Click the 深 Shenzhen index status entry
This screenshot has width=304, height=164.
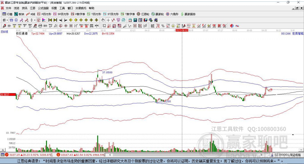81,155
